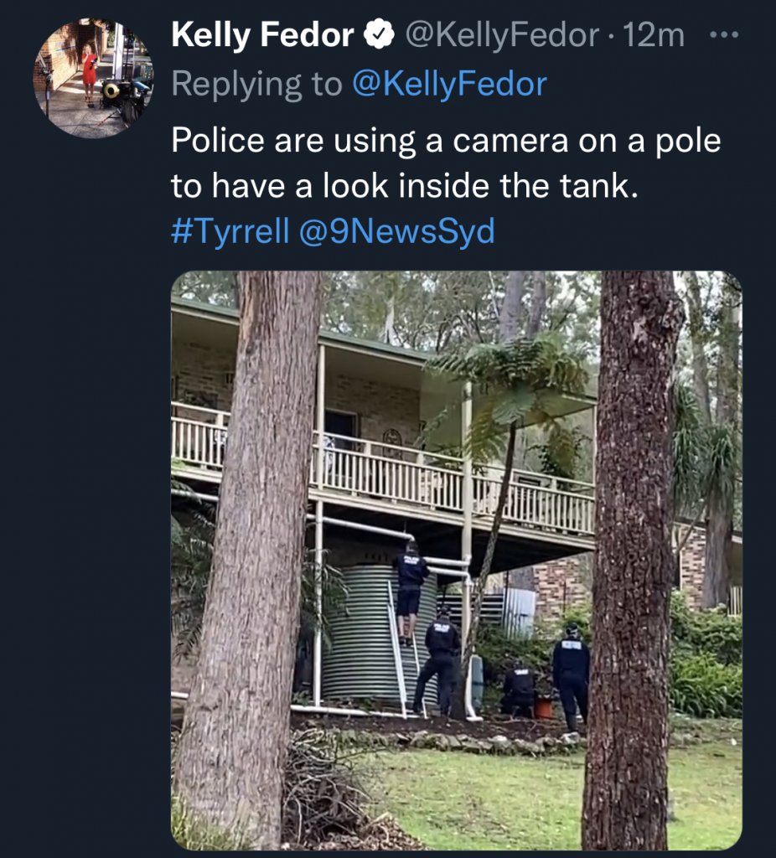This screenshot has width=776, height=858.
Task: Click the orange bucket in the photo
Action: (544, 709)
